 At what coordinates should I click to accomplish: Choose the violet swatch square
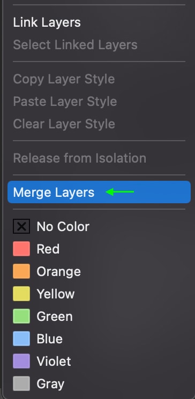(x=21, y=361)
